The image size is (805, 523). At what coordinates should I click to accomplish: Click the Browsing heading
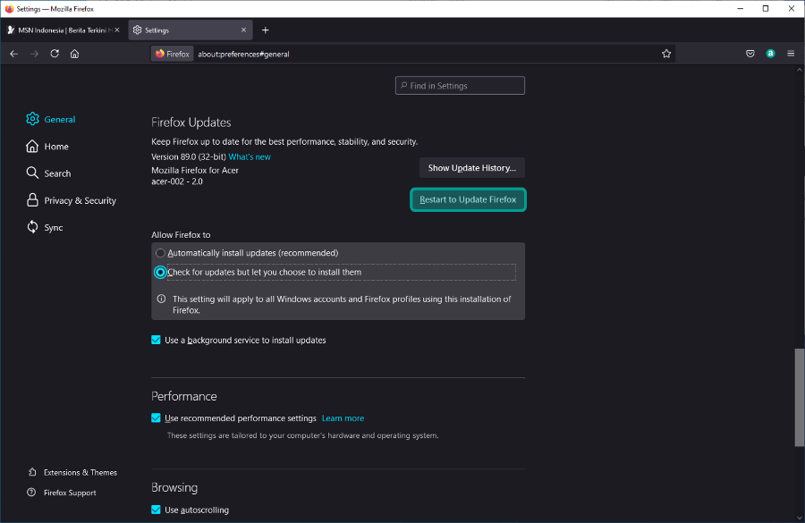point(174,487)
